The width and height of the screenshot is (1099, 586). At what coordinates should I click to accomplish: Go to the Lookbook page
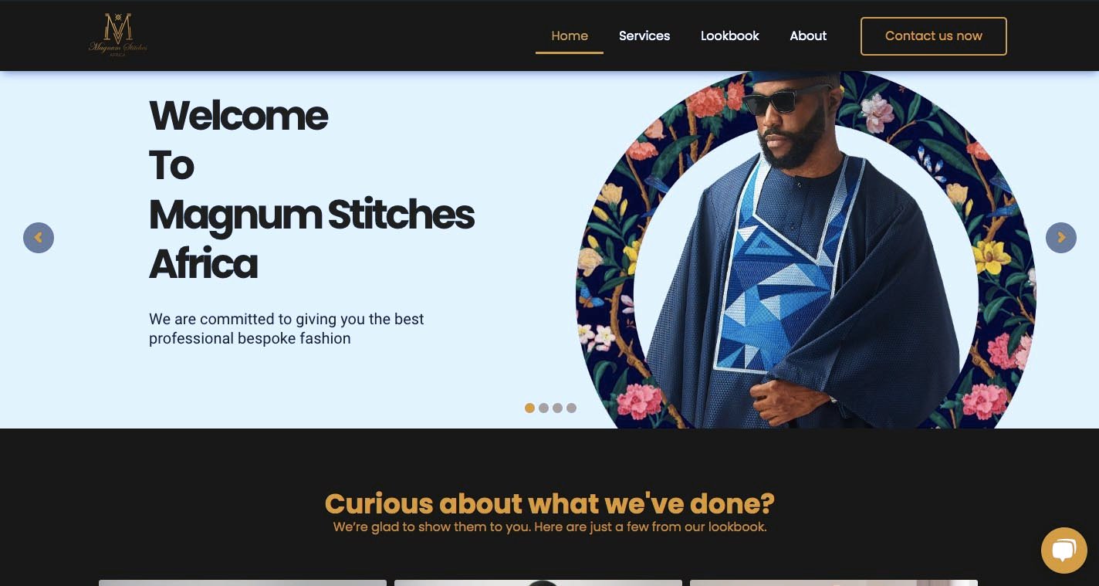(x=730, y=36)
